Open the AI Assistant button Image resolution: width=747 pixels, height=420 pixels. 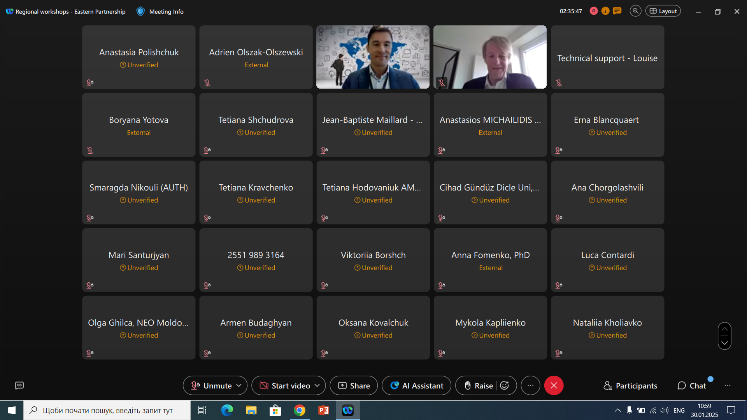416,385
